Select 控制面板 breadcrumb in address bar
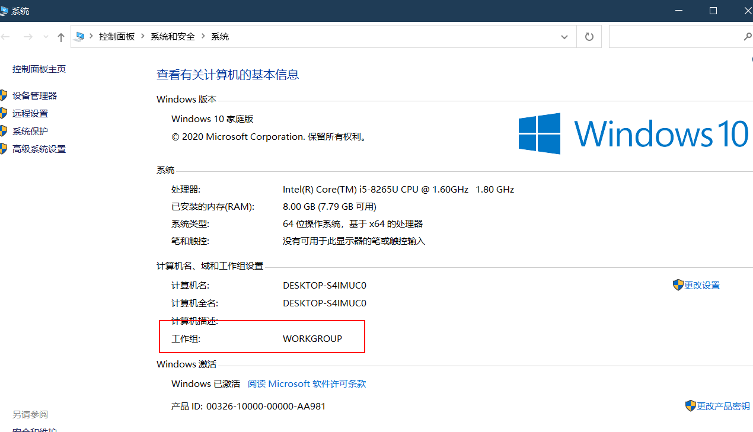Screen dimensions: 753x432 click(x=117, y=37)
